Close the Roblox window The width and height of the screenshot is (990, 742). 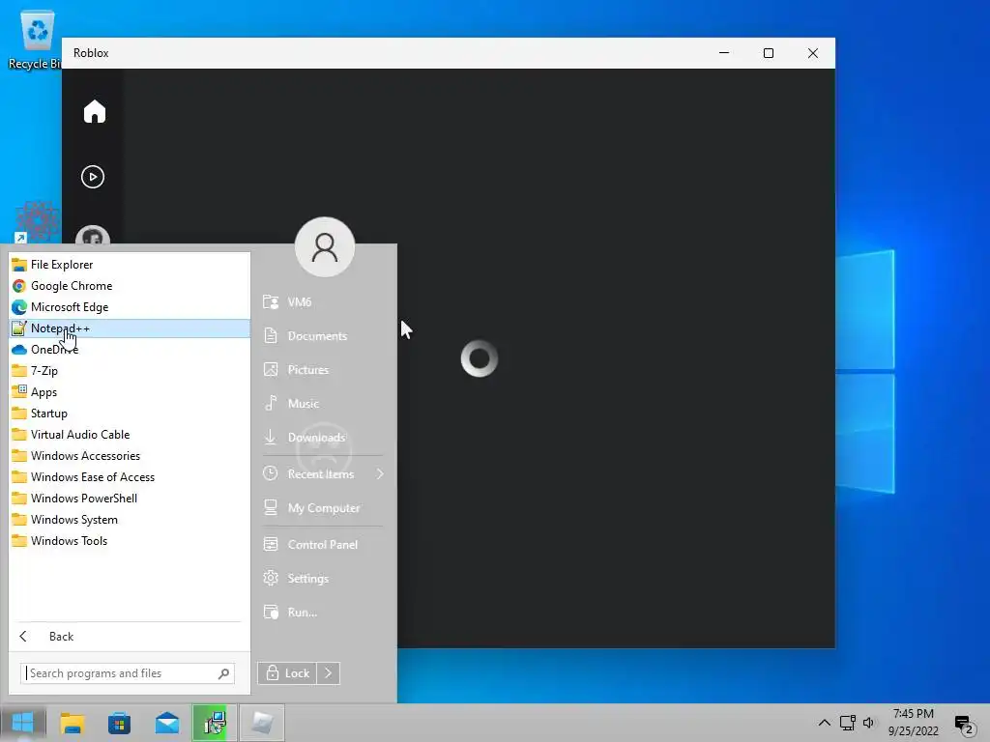pyautogui.click(x=813, y=53)
